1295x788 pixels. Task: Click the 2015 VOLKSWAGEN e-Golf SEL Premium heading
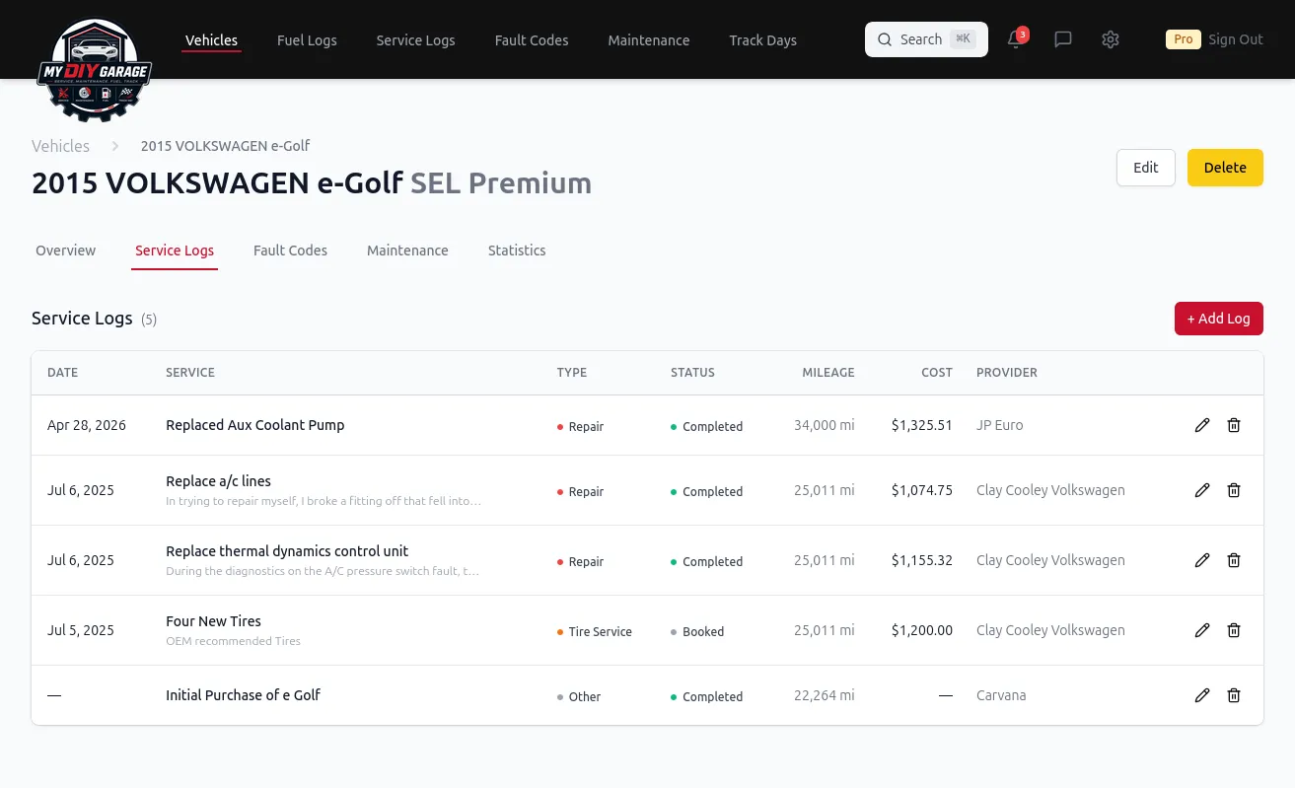point(312,183)
